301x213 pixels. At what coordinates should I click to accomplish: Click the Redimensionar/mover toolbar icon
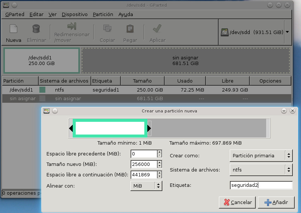(x=72, y=26)
